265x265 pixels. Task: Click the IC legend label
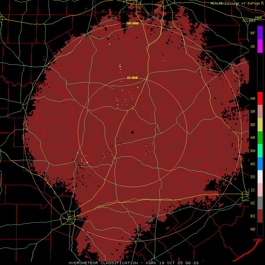pyautogui.click(x=253, y=190)
